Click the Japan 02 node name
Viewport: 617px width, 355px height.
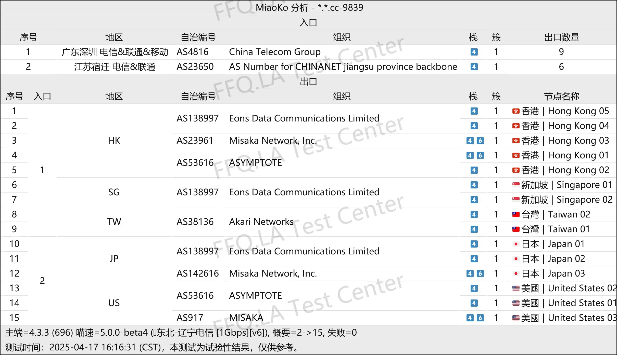pos(566,259)
